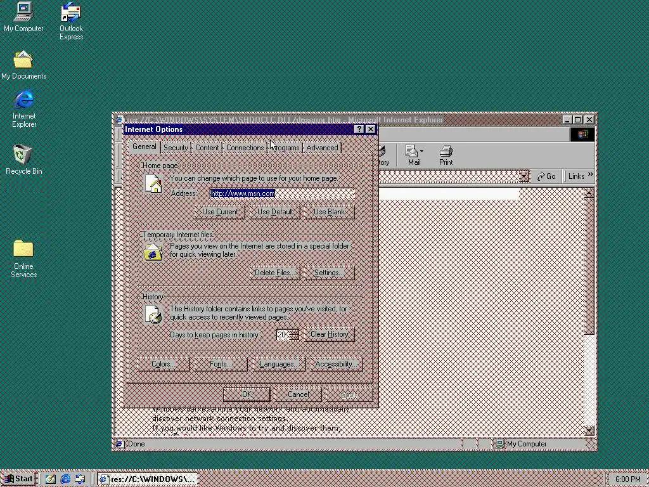Click the Use Current button
649x487 pixels.
(x=220, y=212)
